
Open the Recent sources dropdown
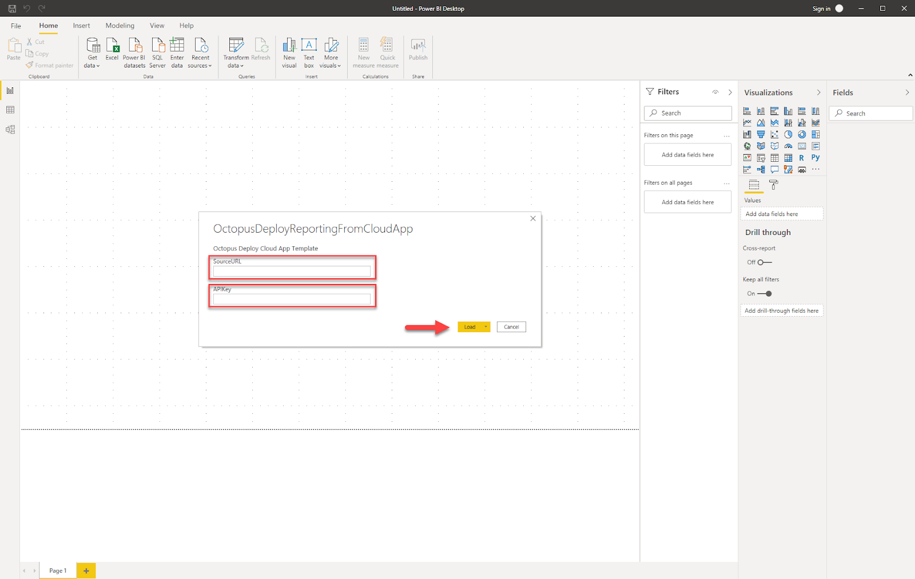200,53
